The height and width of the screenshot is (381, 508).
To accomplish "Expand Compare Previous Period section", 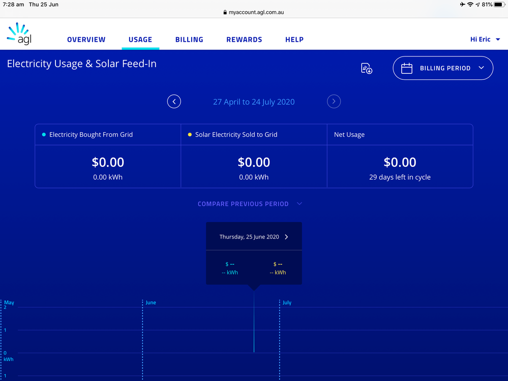I will (250, 204).
